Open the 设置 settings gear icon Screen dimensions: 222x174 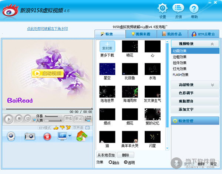162,8
